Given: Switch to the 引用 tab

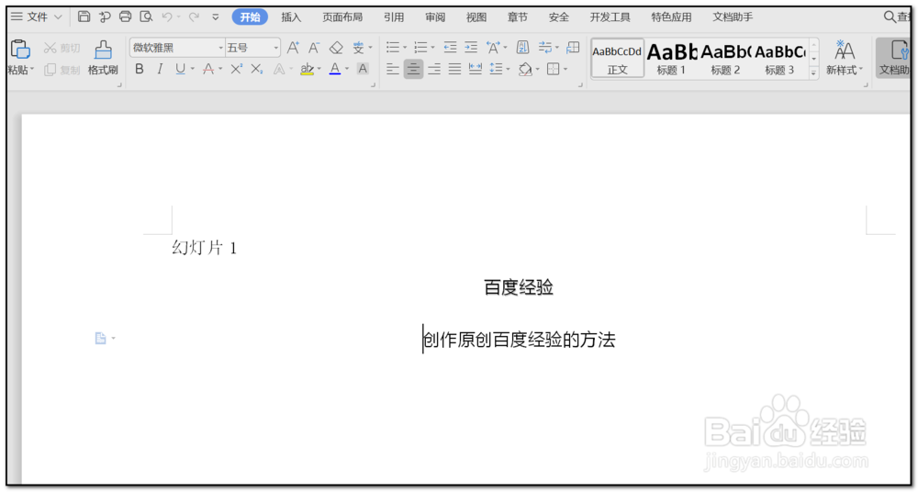Looking at the screenshot, I should point(394,17).
